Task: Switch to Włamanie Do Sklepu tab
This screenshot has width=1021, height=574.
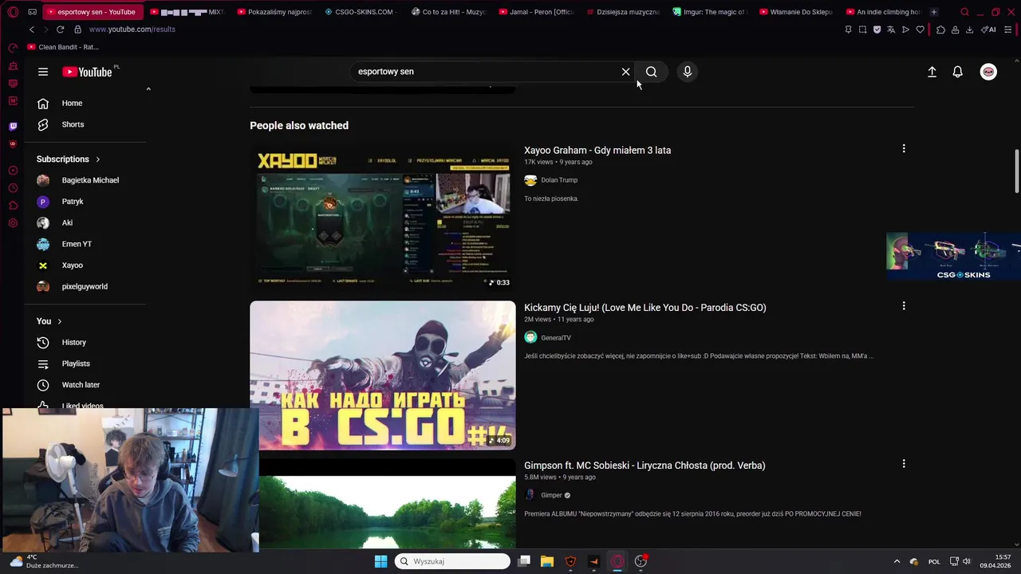Action: point(795,12)
